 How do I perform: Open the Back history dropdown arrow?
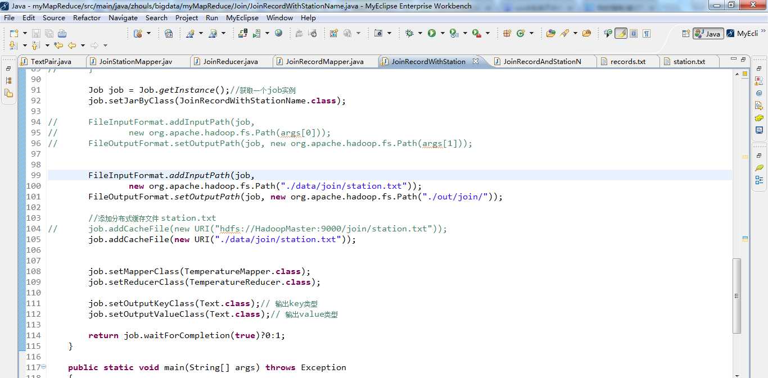[83, 45]
